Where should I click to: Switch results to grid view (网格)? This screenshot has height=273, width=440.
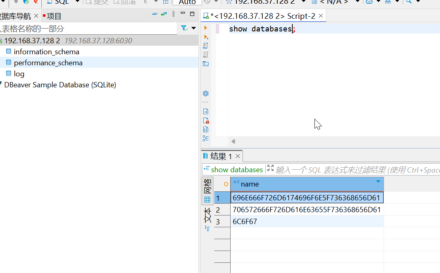click(x=207, y=190)
